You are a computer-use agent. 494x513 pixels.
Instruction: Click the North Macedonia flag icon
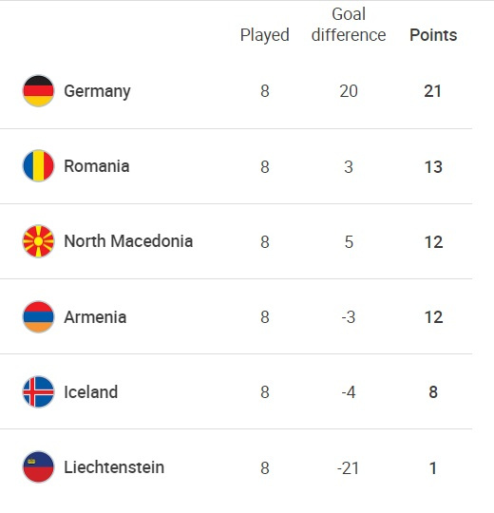click(38, 241)
